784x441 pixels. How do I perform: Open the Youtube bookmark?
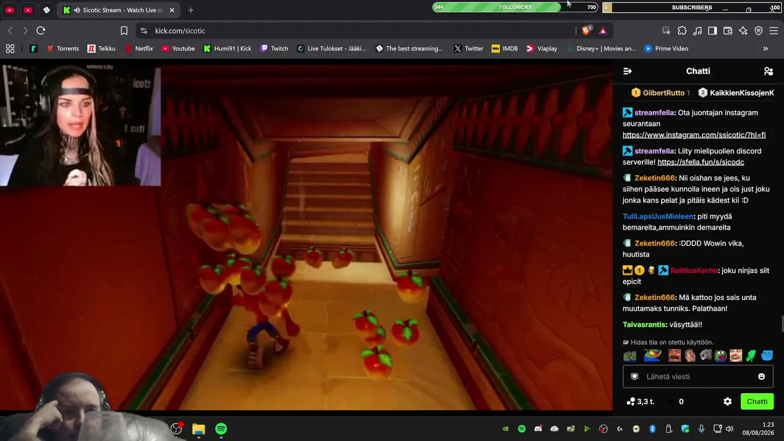pos(178,48)
